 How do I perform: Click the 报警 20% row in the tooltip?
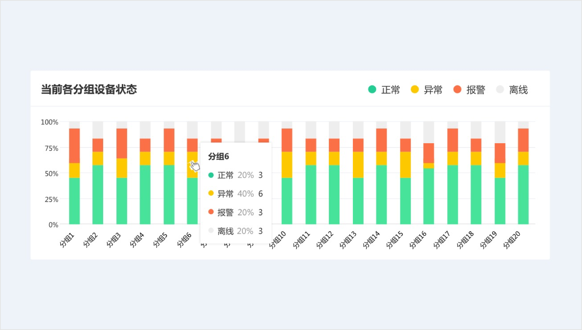pos(235,212)
